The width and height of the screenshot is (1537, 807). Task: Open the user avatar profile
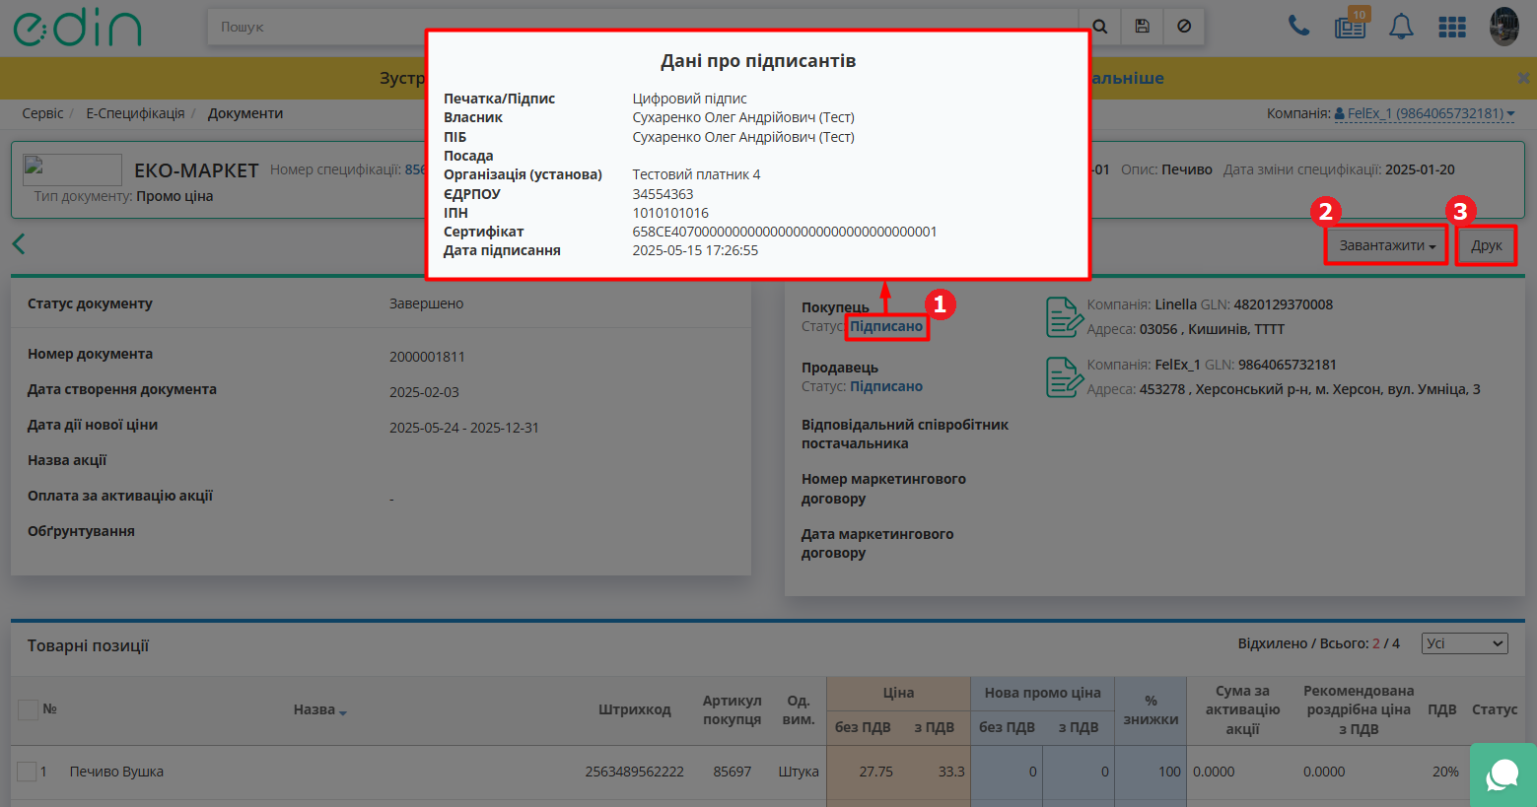1503,27
